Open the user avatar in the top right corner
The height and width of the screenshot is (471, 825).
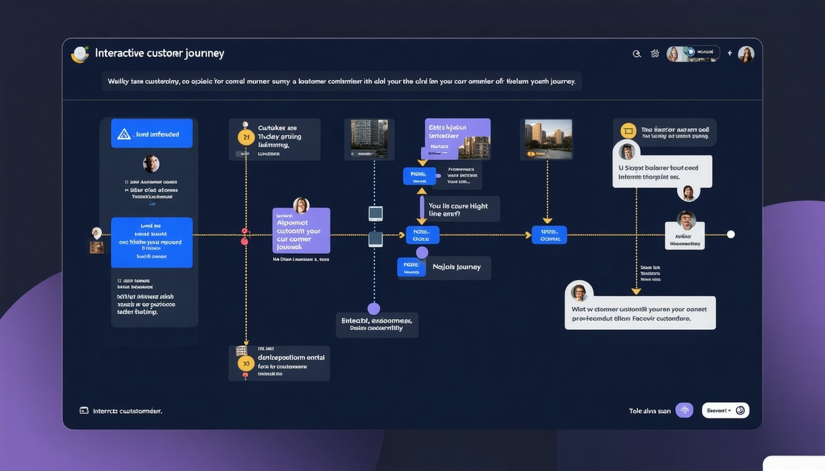(746, 54)
